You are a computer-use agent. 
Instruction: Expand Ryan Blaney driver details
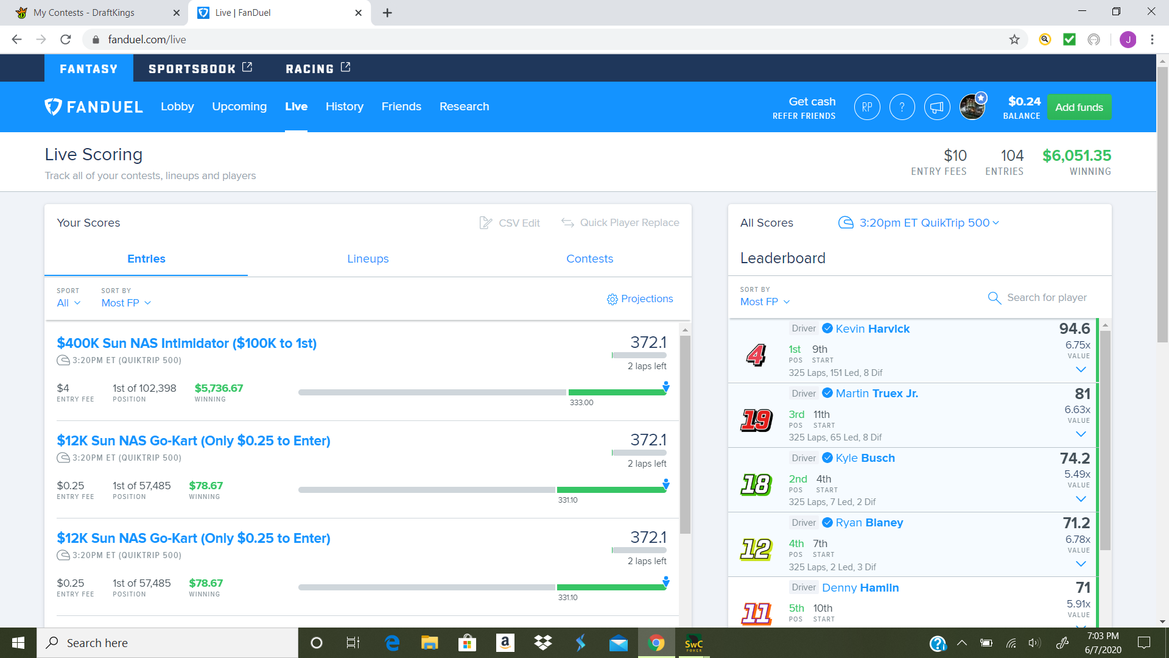pos(1081,562)
